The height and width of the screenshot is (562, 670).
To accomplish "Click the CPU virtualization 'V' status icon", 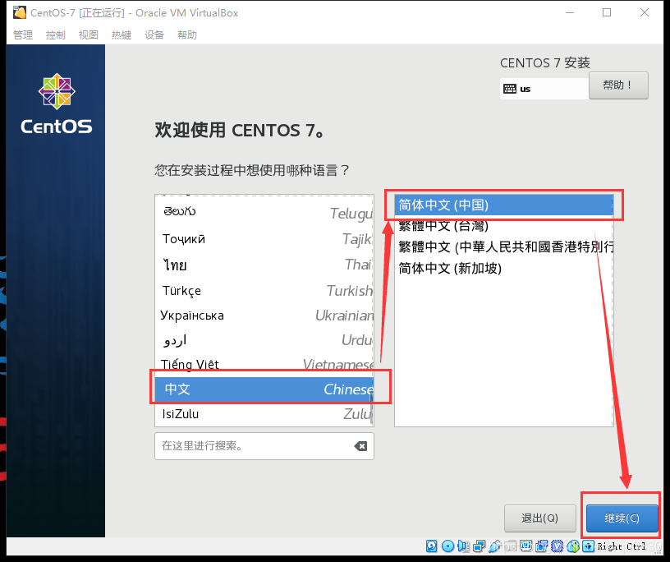I will [x=558, y=546].
